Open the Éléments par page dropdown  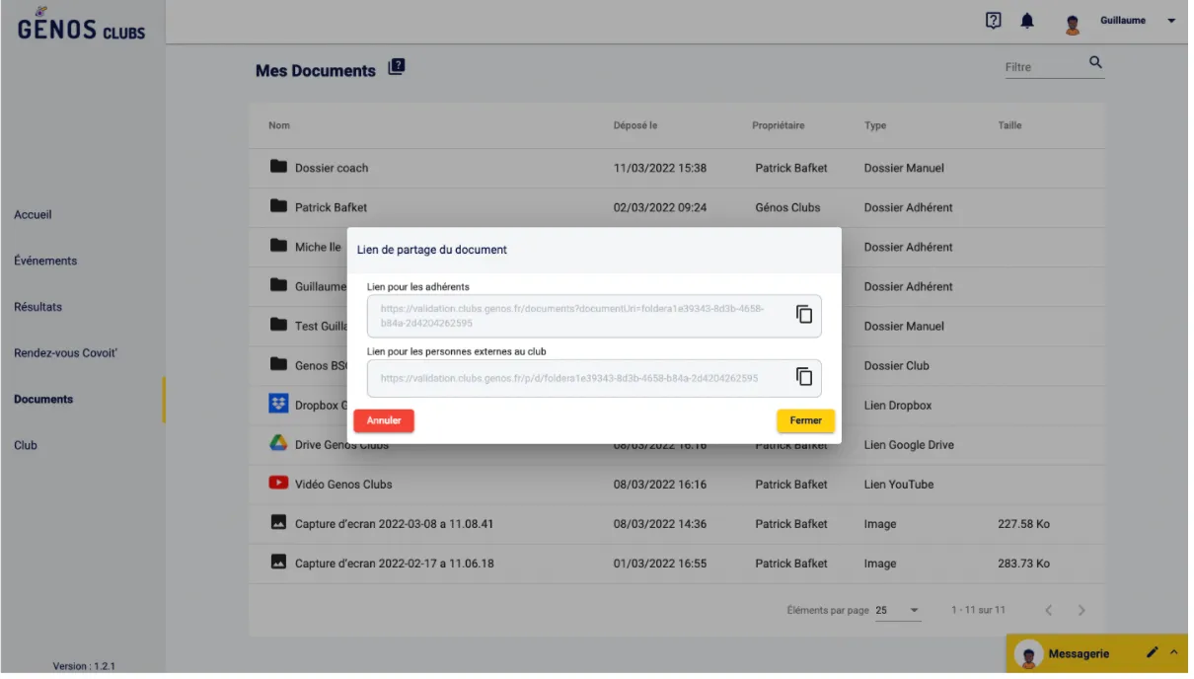click(897, 611)
